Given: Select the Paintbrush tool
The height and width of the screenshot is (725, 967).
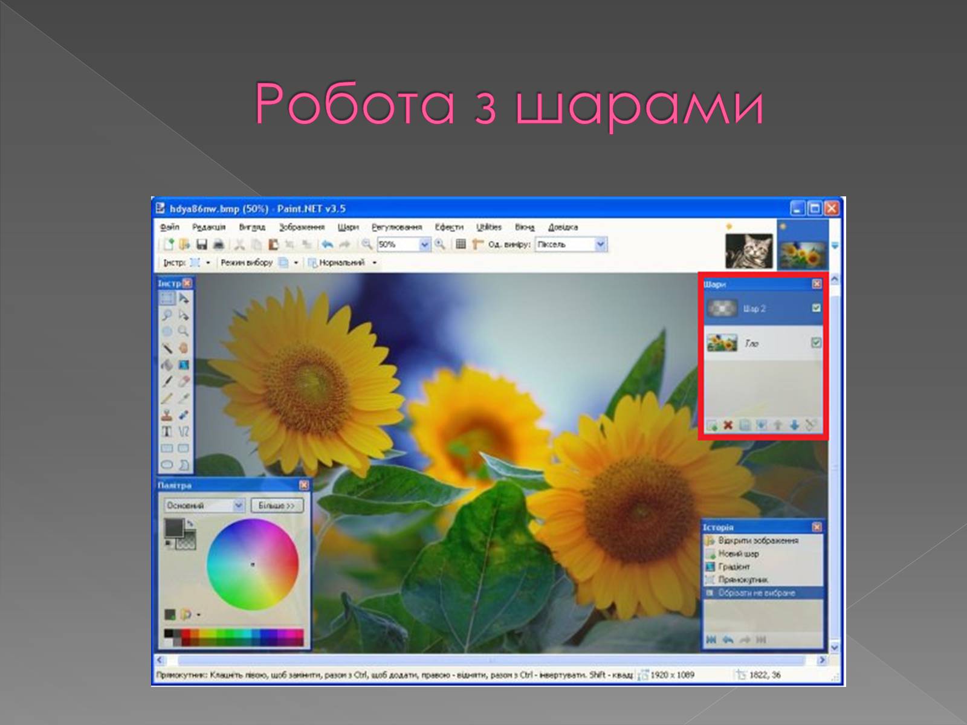Looking at the screenshot, I should (x=167, y=382).
